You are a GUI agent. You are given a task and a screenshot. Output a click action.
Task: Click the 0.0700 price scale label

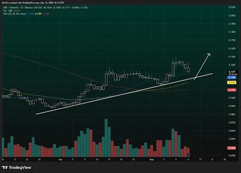click(232, 122)
